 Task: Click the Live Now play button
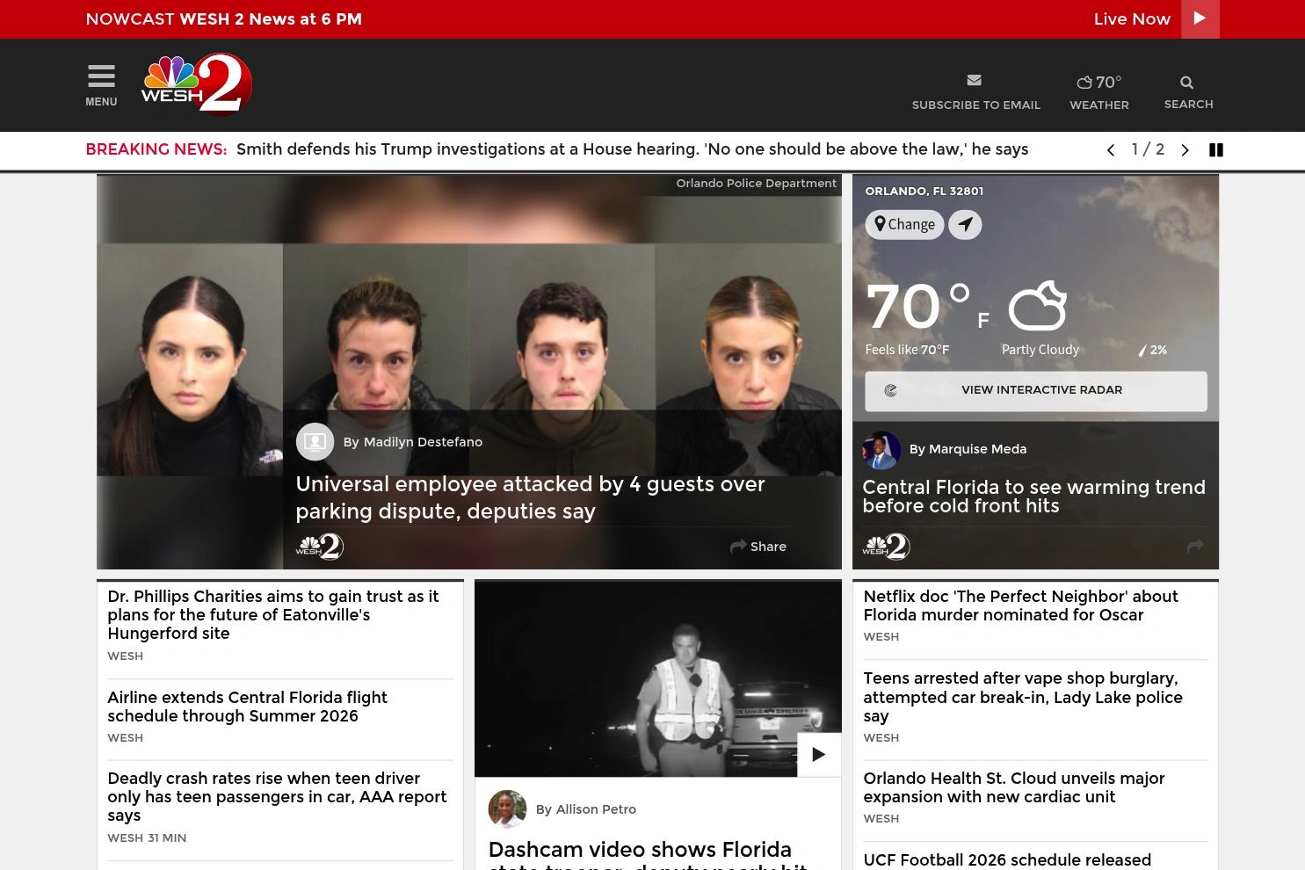click(1200, 18)
